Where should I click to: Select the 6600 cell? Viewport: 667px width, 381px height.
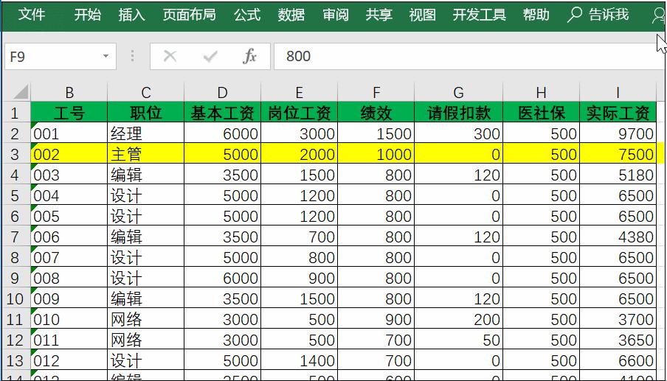tap(618, 360)
